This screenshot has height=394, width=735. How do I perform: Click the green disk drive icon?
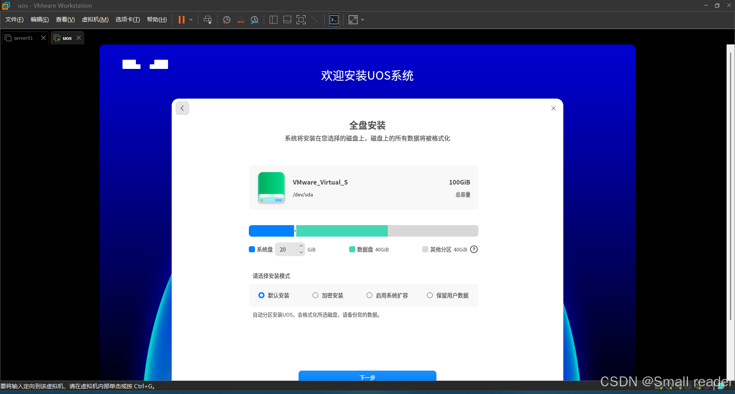pyautogui.click(x=271, y=187)
